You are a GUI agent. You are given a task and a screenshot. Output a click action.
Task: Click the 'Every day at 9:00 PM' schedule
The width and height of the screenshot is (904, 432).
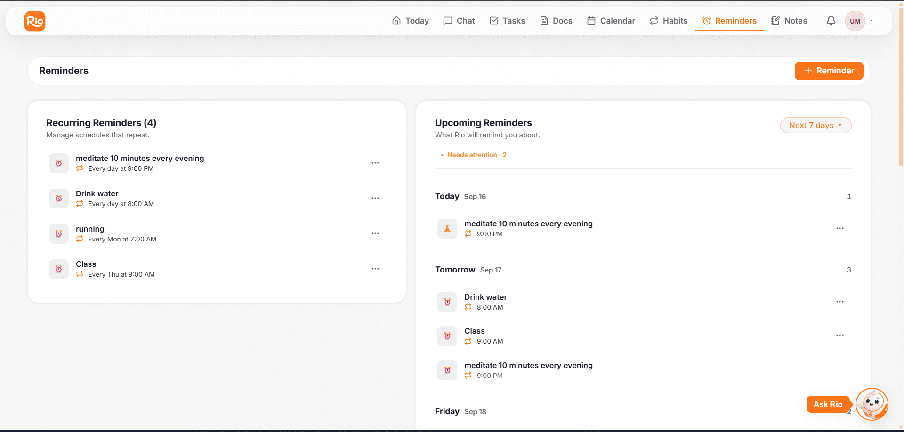(121, 168)
